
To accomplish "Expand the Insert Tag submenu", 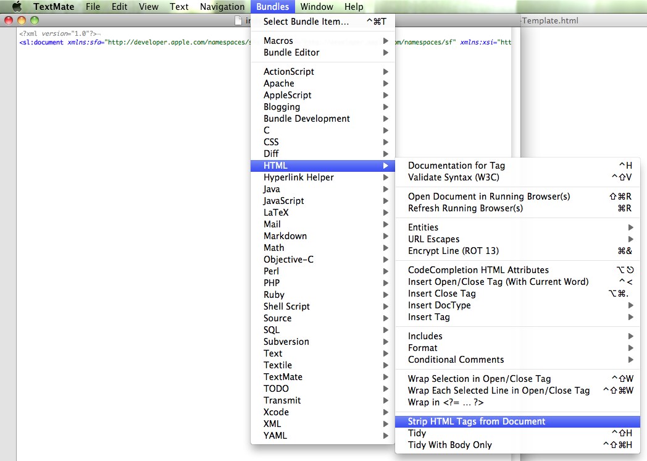I will coord(517,317).
